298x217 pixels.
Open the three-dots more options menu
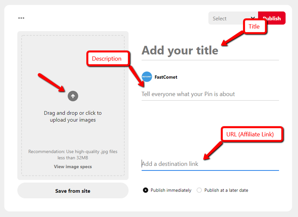coord(21,18)
